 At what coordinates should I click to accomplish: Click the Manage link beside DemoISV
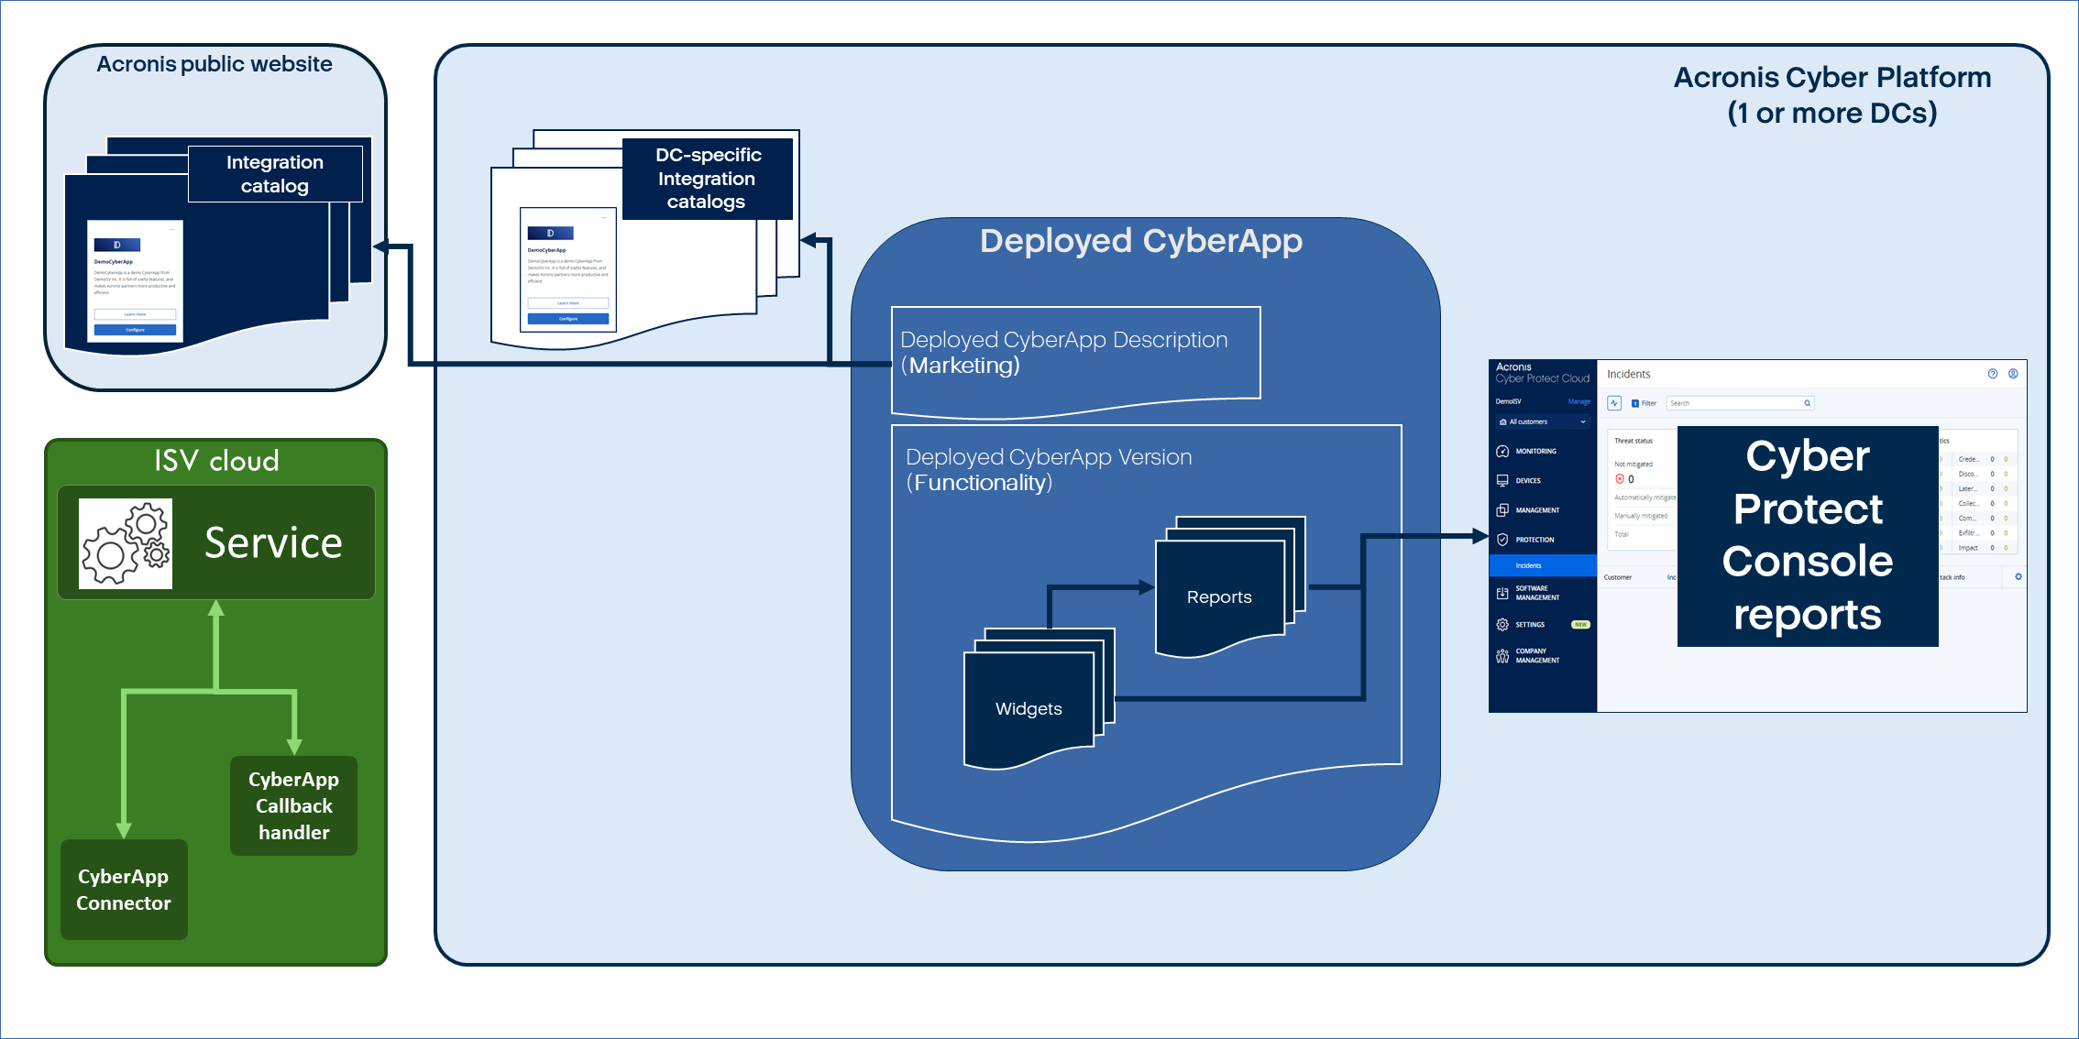click(1578, 401)
